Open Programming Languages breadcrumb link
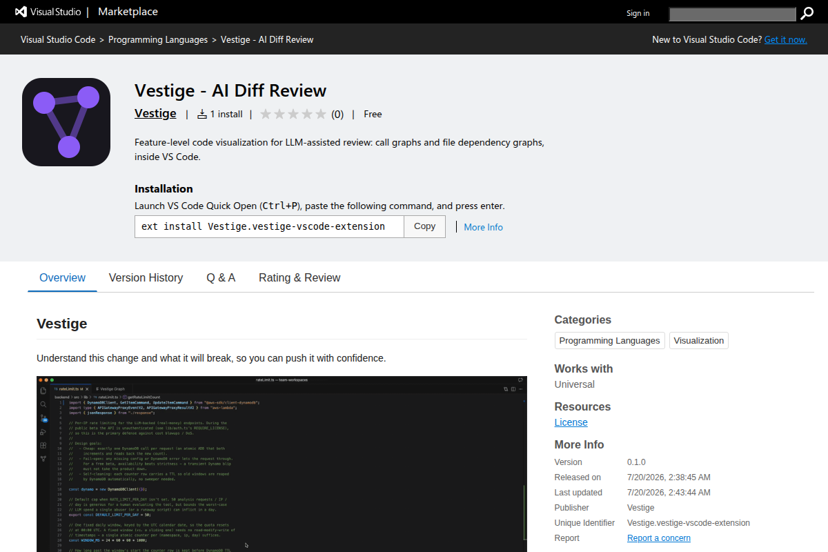Screen dimensions: 828x552 tap(158, 39)
